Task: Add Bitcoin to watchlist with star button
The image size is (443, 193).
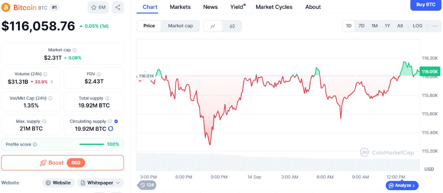Action: (98, 7)
